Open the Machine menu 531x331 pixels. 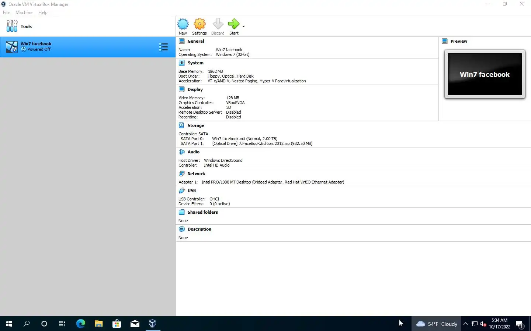(x=24, y=13)
